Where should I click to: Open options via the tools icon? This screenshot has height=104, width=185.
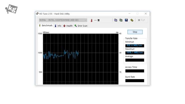point(132,20)
